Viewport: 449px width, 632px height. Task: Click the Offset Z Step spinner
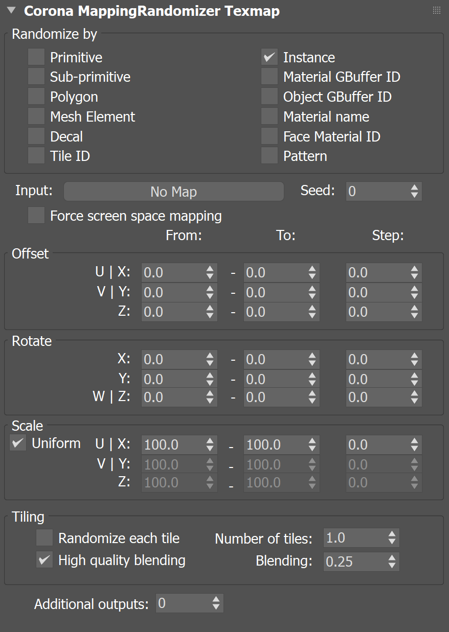click(415, 312)
